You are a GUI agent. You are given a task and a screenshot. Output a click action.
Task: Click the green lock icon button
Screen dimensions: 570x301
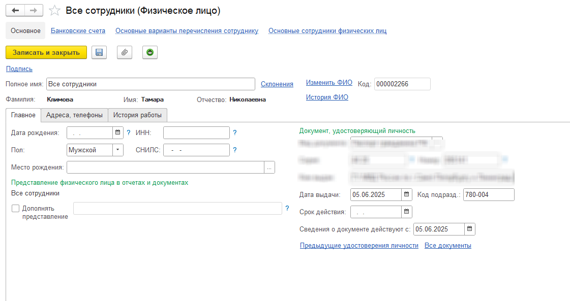click(150, 52)
